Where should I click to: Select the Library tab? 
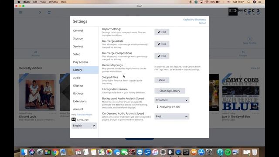click(84, 70)
